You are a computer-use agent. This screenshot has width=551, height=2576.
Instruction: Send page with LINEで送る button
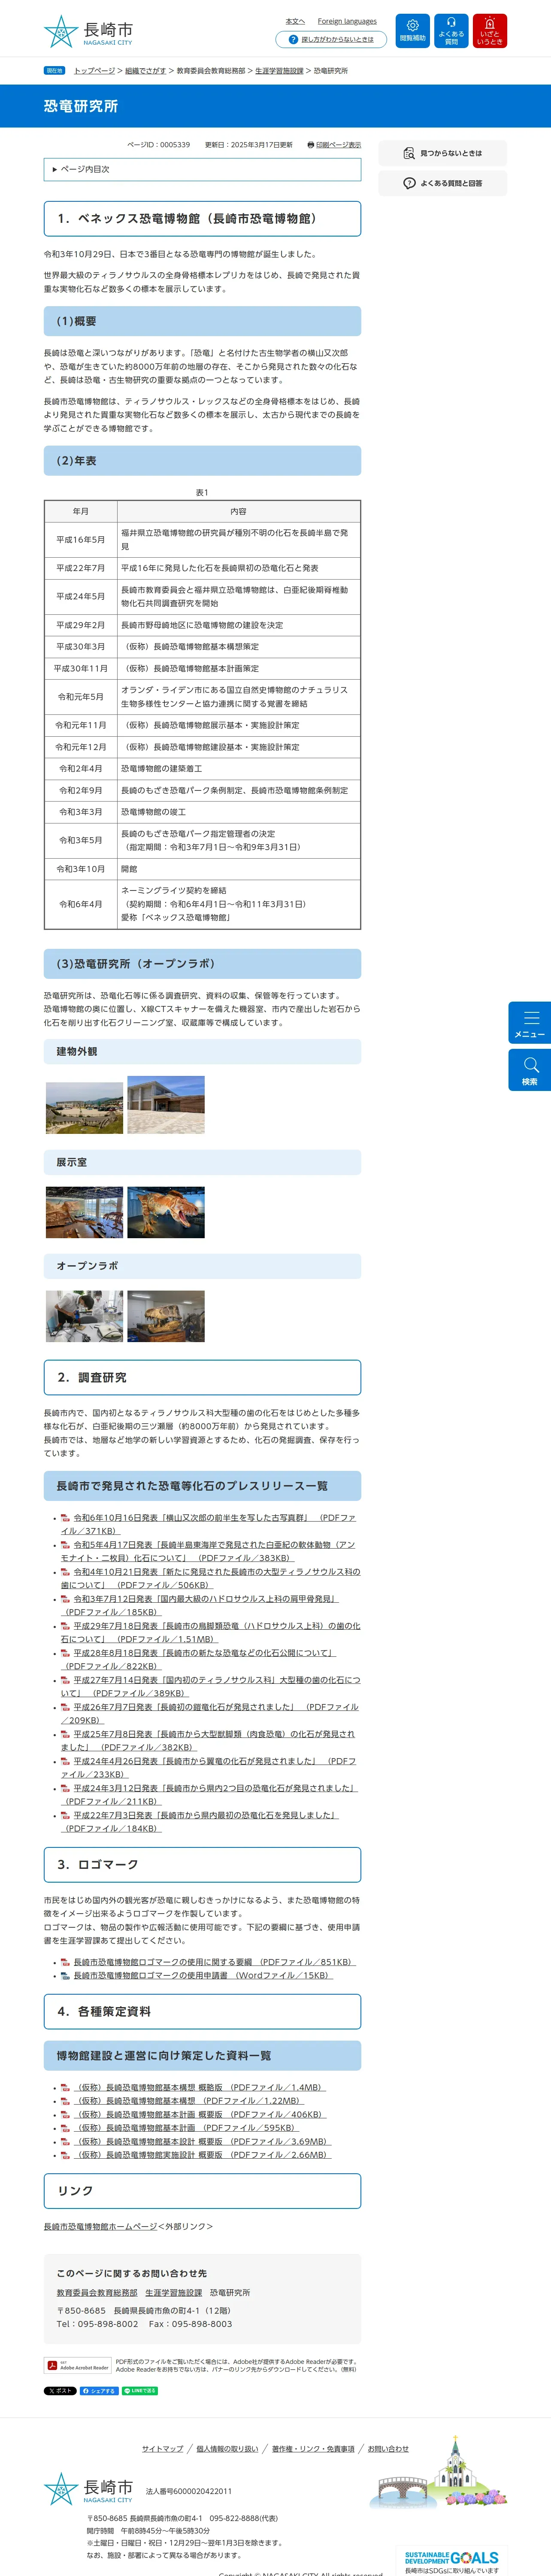tap(140, 2391)
